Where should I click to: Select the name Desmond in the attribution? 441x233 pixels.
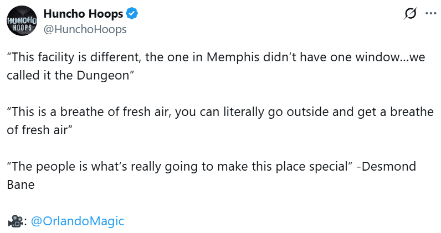(x=389, y=166)
